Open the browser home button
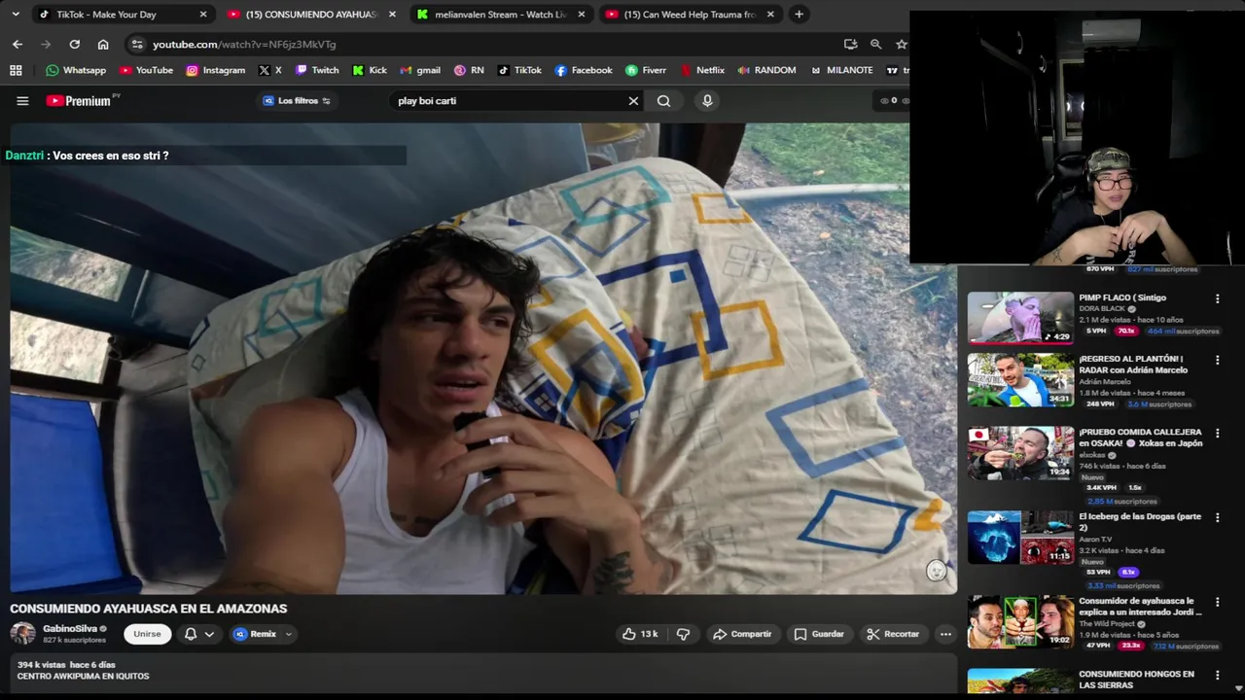This screenshot has height=700, width=1245. pyautogui.click(x=103, y=45)
